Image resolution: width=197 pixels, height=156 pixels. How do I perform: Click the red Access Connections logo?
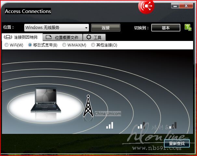point(146,6)
